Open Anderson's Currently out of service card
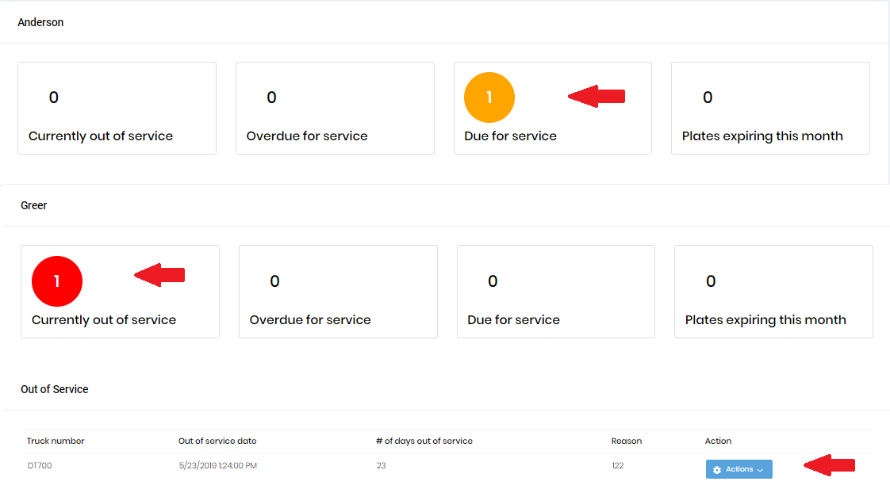This screenshot has height=489, width=890. [x=117, y=109]
